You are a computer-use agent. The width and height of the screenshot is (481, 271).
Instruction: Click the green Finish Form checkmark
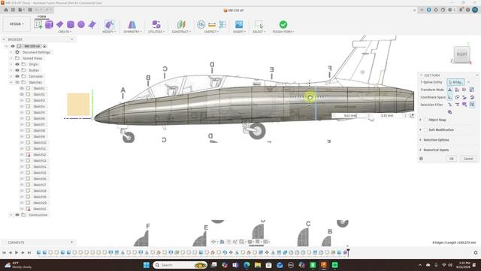click(x=283, y=25)
